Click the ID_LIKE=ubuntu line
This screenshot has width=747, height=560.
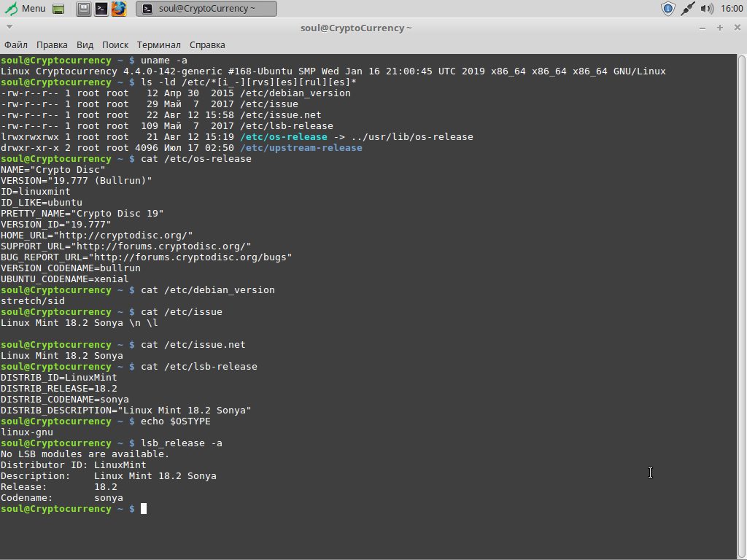pos(42,203)
